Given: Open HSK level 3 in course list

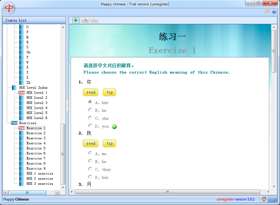Looking at the screenshot, I should (x=37, y=102).
